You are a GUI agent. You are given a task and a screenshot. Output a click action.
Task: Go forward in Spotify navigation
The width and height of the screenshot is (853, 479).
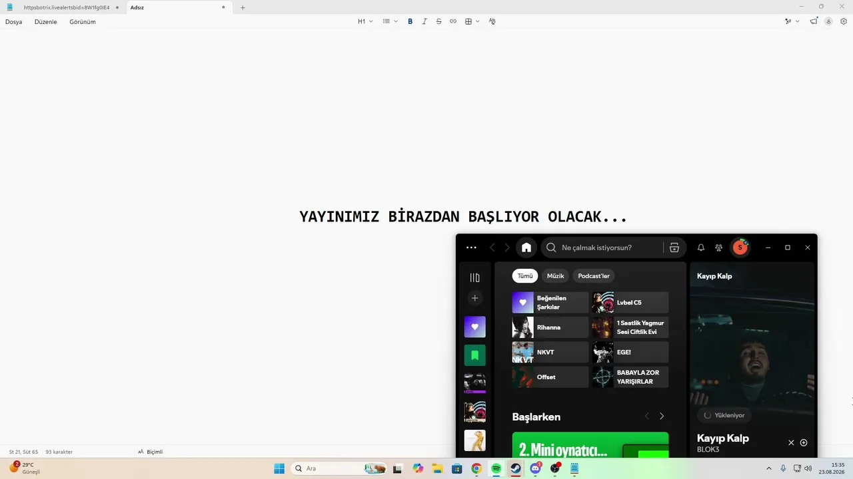click(507, 247)
